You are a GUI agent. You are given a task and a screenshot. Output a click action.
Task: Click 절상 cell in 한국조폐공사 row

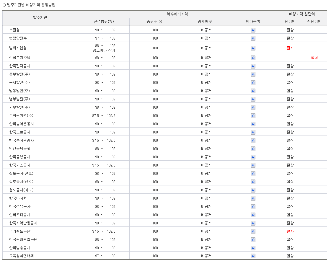coord(290,215)
